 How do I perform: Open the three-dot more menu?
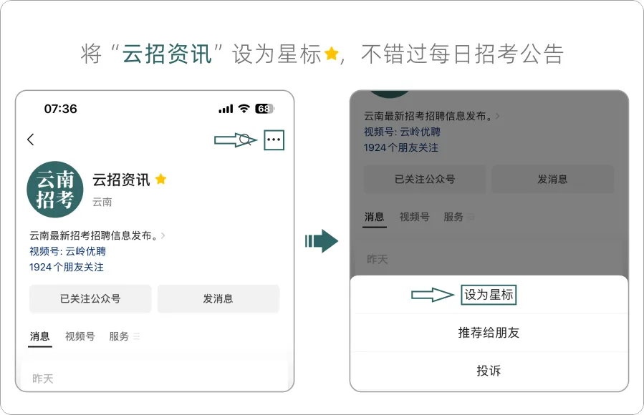coord(274,140)
